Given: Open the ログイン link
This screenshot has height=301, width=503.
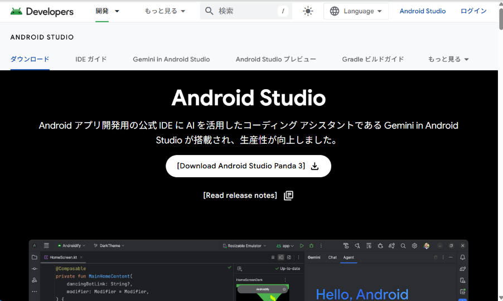Looking at the screenshot, I should (473, 11).
